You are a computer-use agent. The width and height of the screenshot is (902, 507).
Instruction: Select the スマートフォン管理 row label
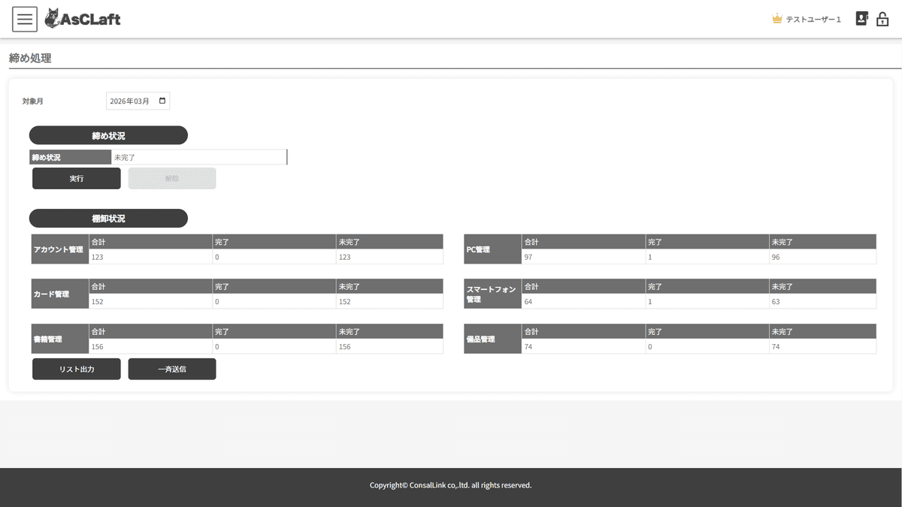pyautogui.click(x=492, y=294)
